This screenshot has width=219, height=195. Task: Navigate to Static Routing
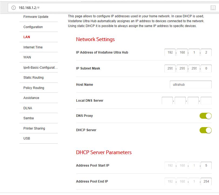(x=33, y=78)
